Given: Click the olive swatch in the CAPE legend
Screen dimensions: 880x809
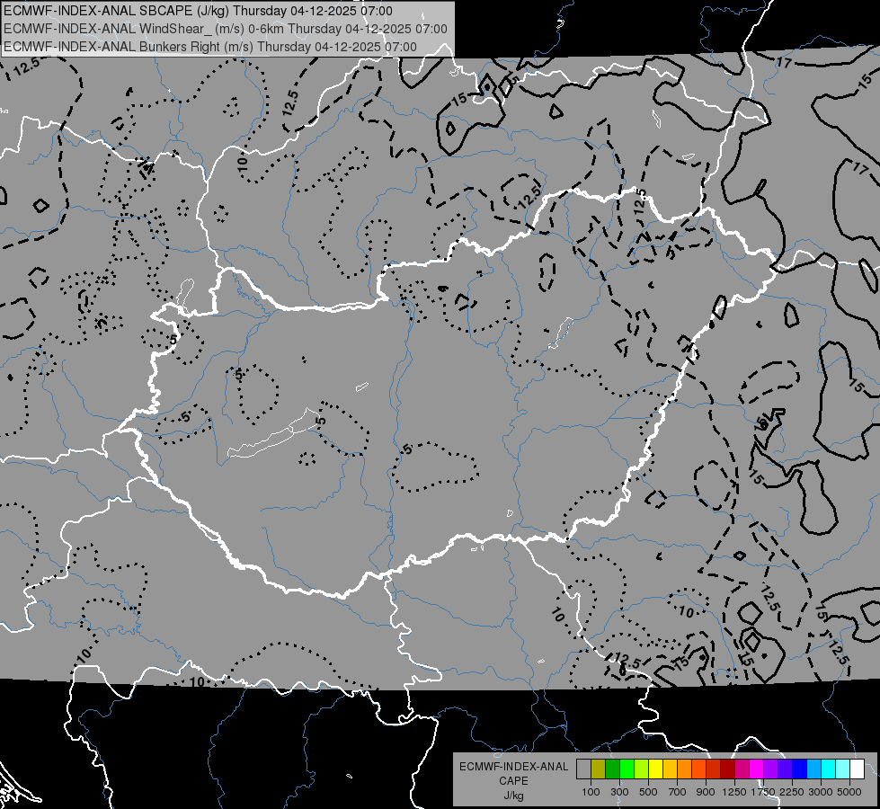Looking at the screenshot, I should 599,769.
